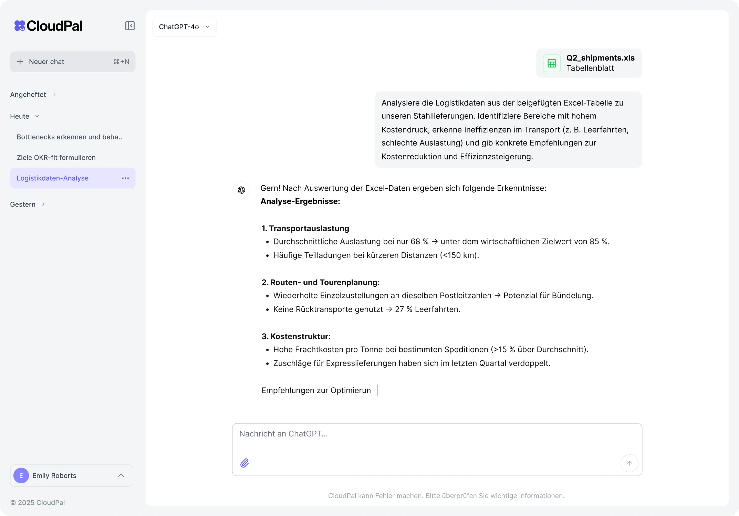Open options for the Logistikdaten-Analyse chat

[125, 178]
